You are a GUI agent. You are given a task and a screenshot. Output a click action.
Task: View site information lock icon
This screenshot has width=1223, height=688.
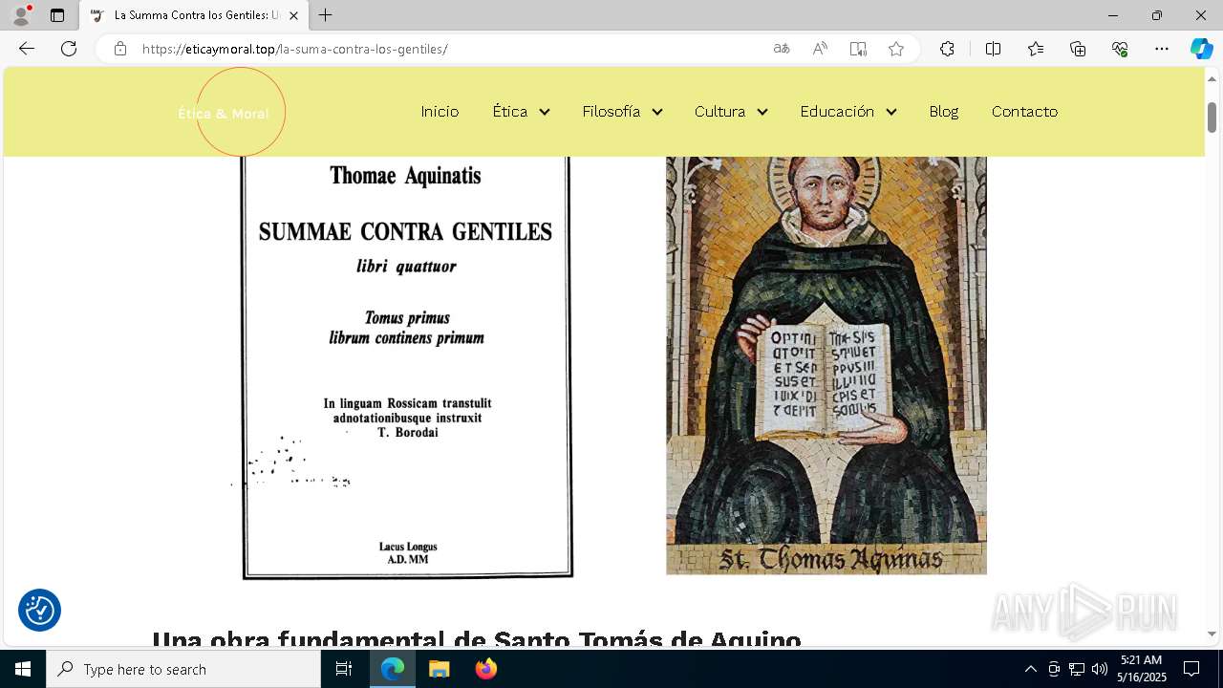click(120, 49)
